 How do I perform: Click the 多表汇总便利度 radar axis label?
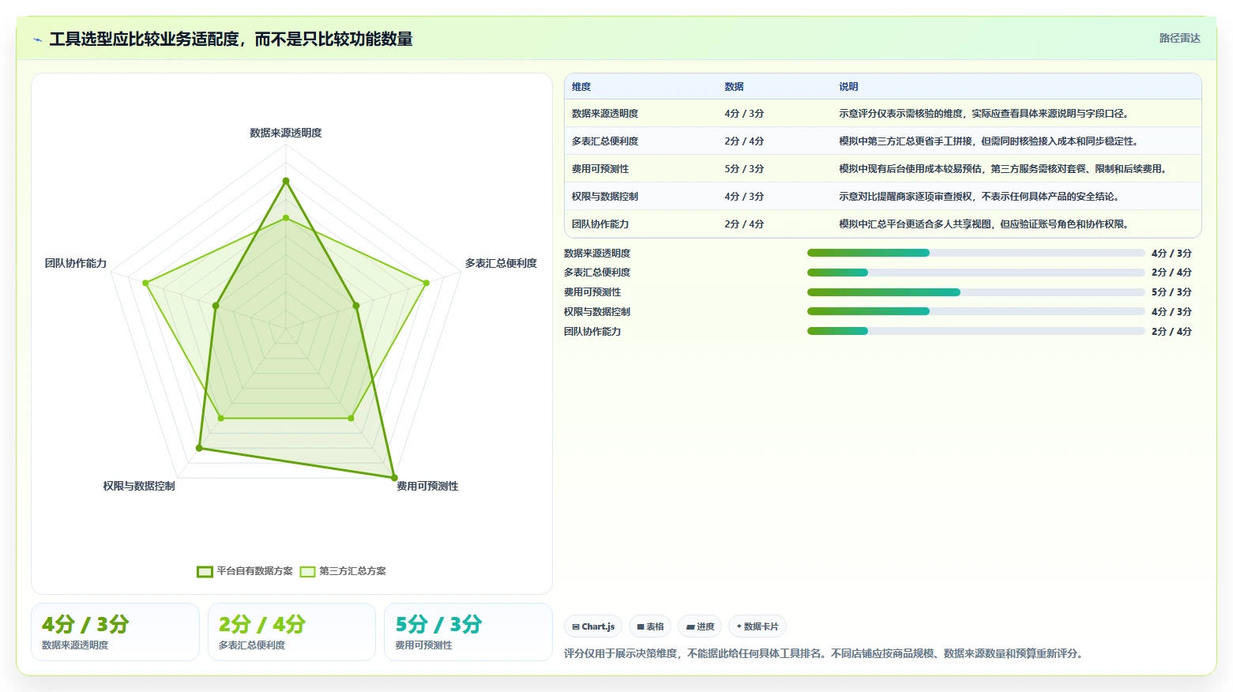501,263
